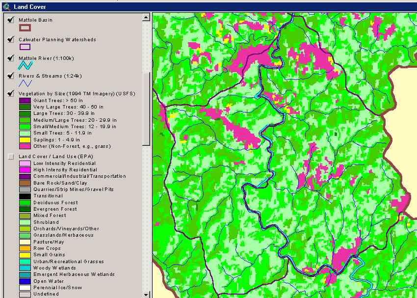The image size is (417, 298).
Task: Hide the Vegetation by Size layer
Action: click(11, 93)
